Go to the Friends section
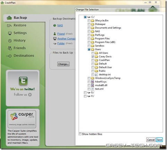 tap(20, 48)
